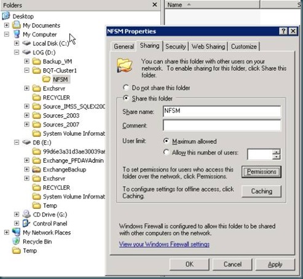Click the My Computer icon

(x=17, y=34)
